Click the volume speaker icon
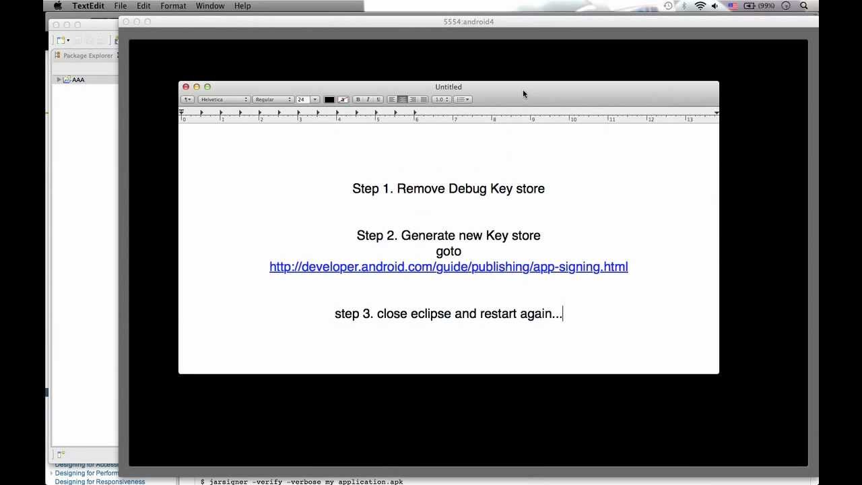 [x=715, y=6]
